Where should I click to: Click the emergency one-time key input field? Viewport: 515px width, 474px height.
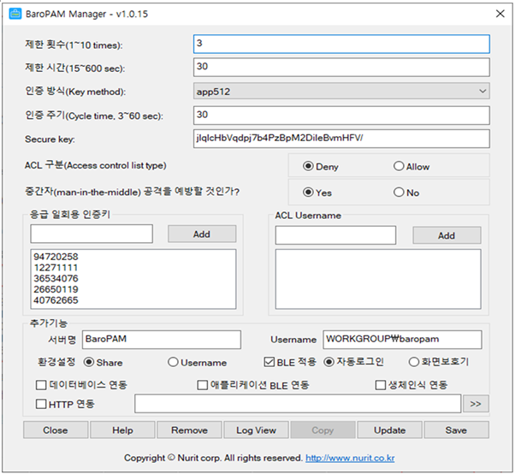coord(92,234)
